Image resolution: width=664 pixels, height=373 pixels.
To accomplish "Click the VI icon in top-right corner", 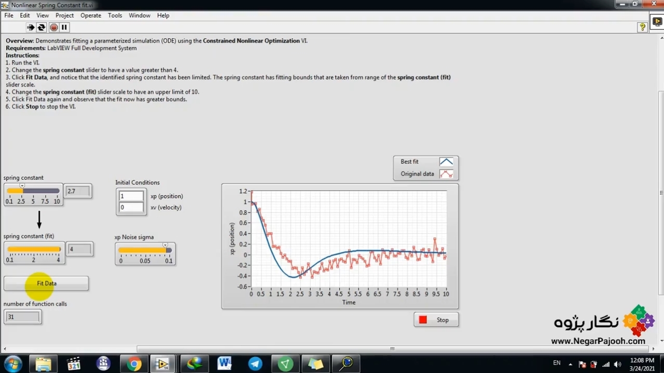I will tap(657, 22).
